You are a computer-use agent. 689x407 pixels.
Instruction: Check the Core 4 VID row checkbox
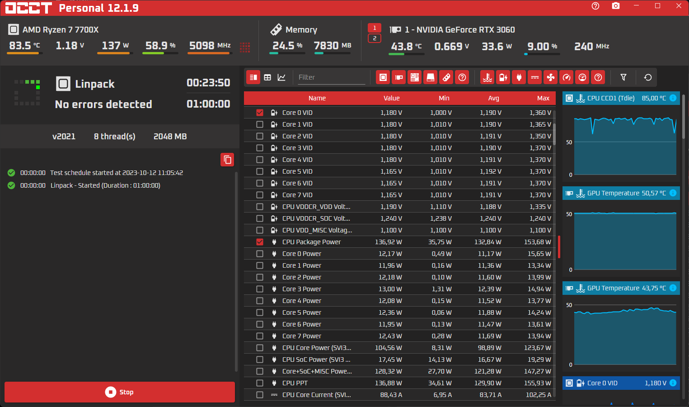260,160
